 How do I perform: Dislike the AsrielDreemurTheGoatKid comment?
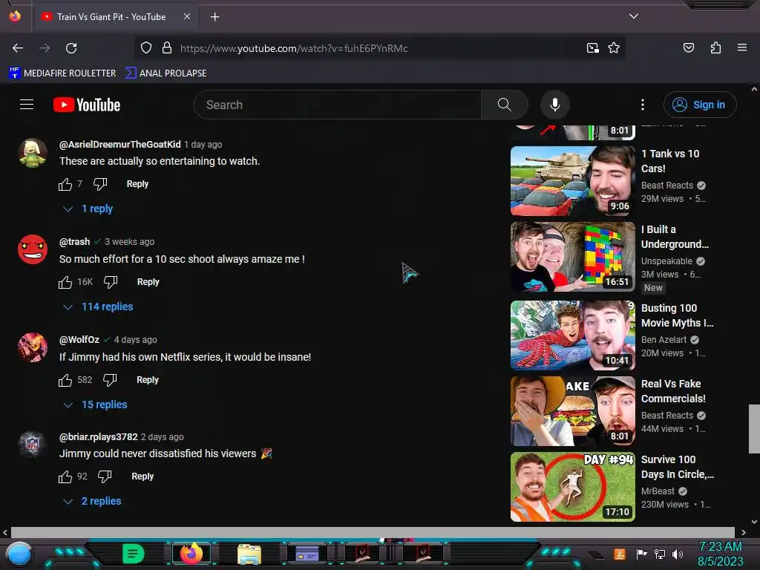click(100, 184)
